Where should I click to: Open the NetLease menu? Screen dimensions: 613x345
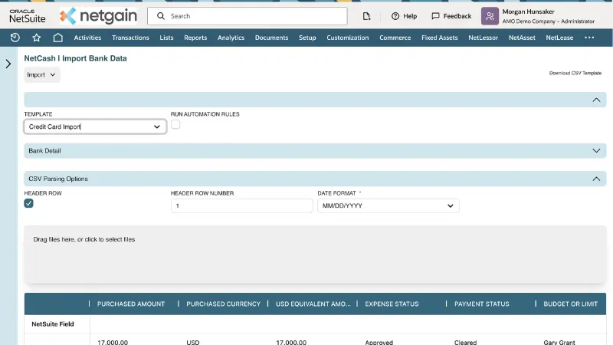click(x=559, y=38)
